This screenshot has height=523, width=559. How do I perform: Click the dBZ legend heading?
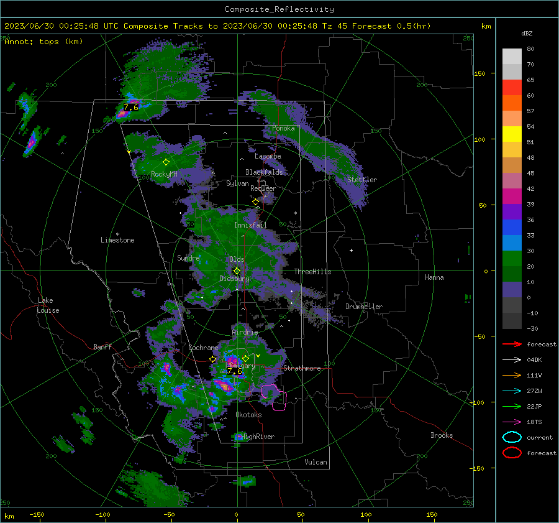click(527, 34)
